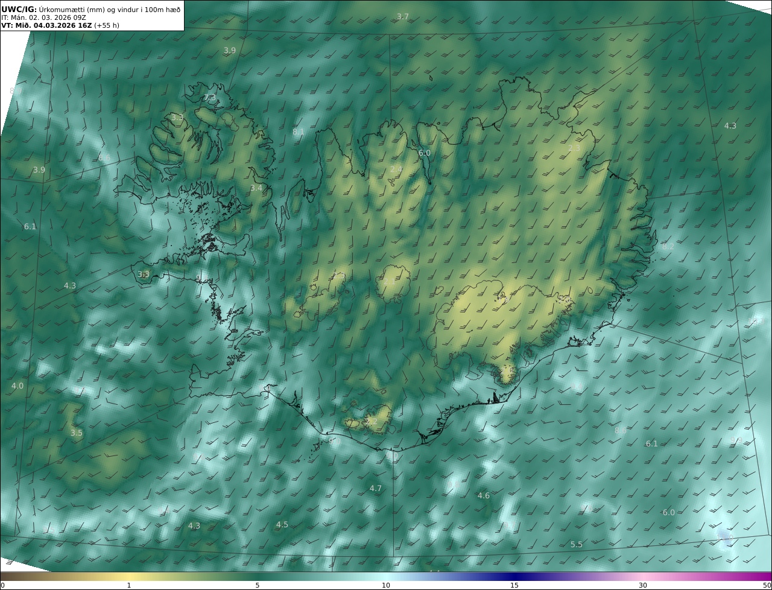772x590 pixels.
Task: Click the '3.7' value label
Action: pos(403,16)
